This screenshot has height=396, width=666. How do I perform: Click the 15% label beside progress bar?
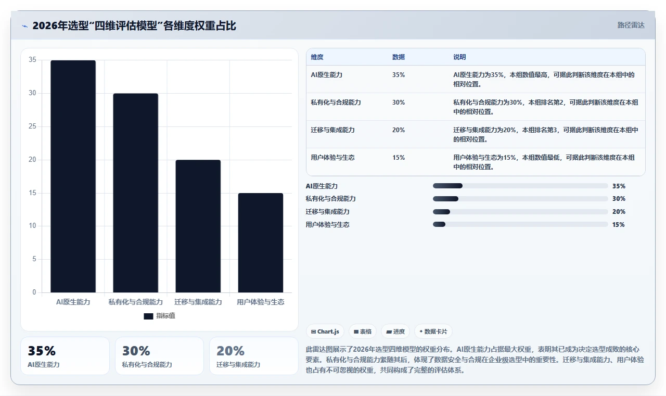619,224
